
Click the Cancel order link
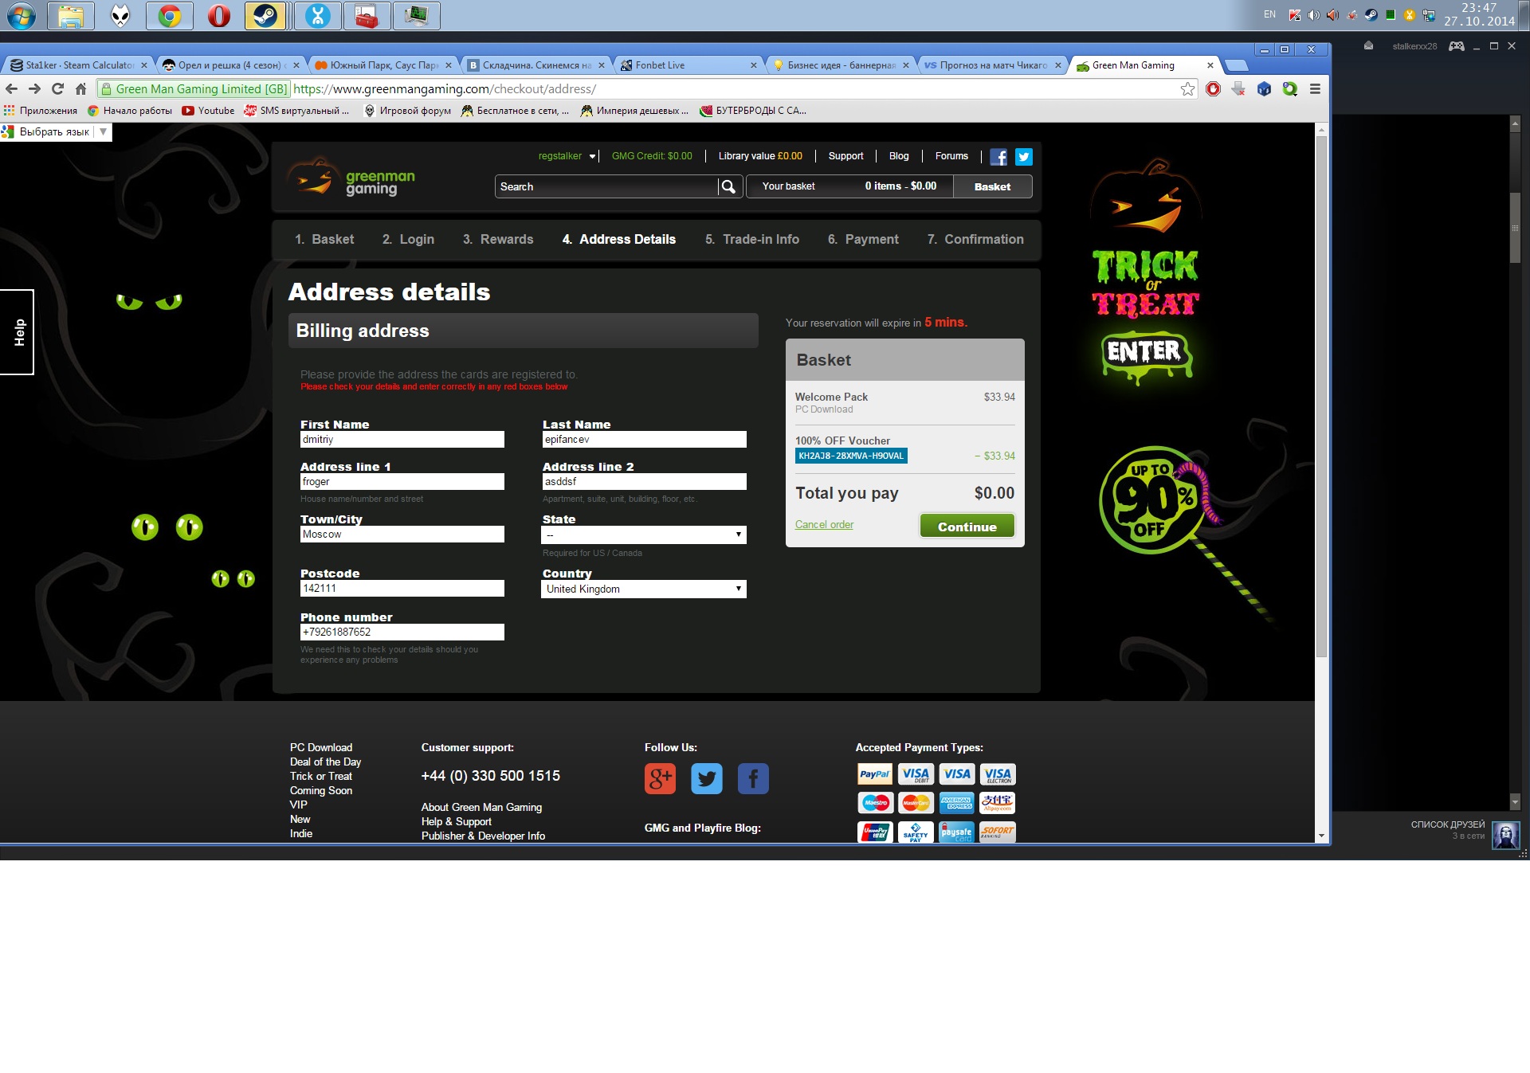[x=824, y=525]
